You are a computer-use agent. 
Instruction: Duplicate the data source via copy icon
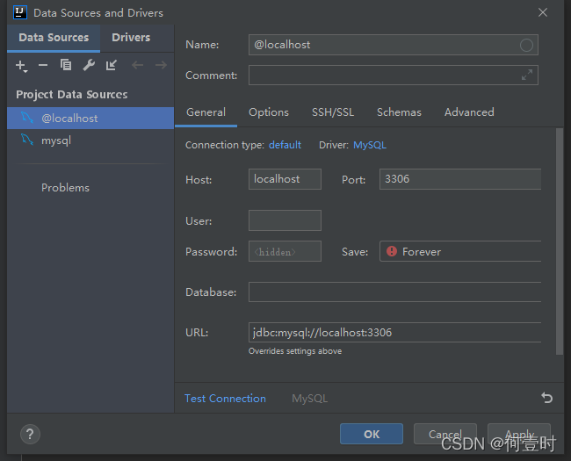[x=66, y=65]
